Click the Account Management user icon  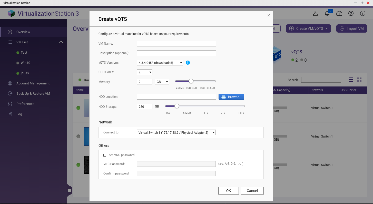10,83
